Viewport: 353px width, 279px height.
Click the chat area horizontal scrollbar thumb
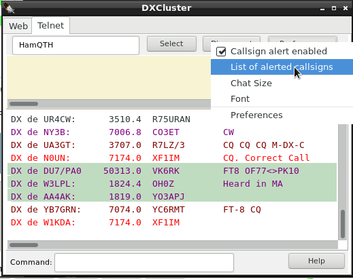point(24,104)
